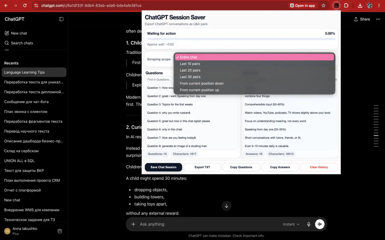Image resolution: width=385 pixels, height=240 pixels.
Task: Select From current position down
Action: point(254,83)
